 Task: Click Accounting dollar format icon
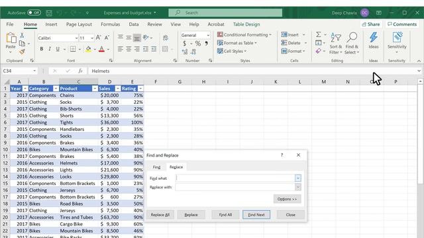click(184, 44)
